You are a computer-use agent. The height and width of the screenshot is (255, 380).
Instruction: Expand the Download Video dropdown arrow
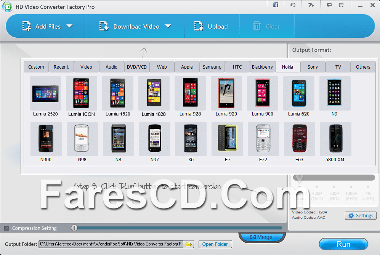168,26
